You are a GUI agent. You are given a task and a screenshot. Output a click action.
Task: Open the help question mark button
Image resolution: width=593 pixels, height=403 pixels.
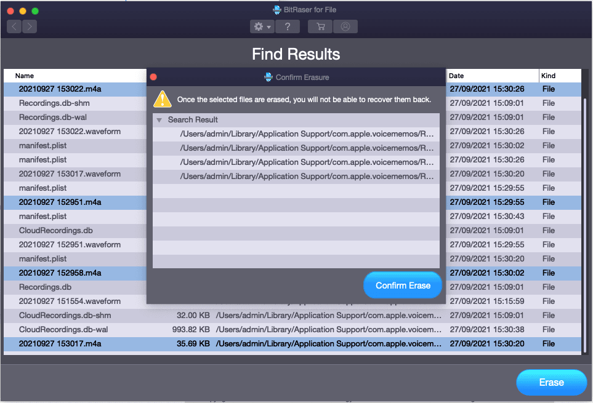[288, 26]
